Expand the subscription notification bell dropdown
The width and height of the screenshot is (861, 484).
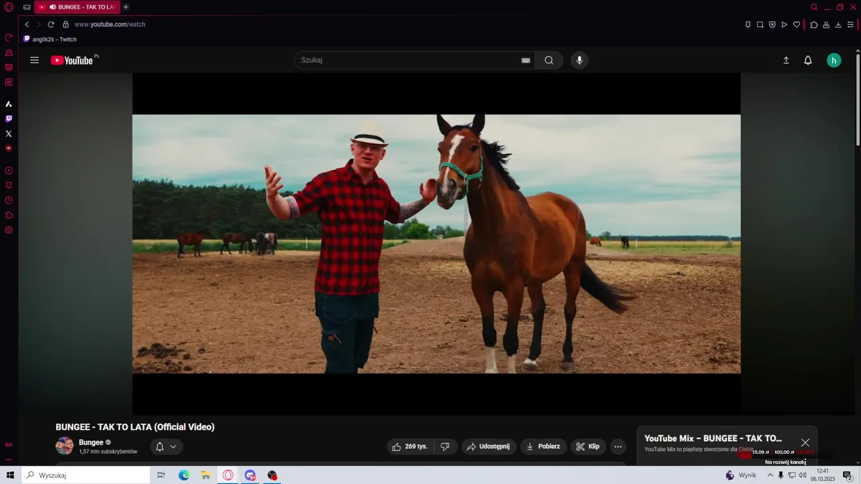pyautogui.click(x=166, y=446)
